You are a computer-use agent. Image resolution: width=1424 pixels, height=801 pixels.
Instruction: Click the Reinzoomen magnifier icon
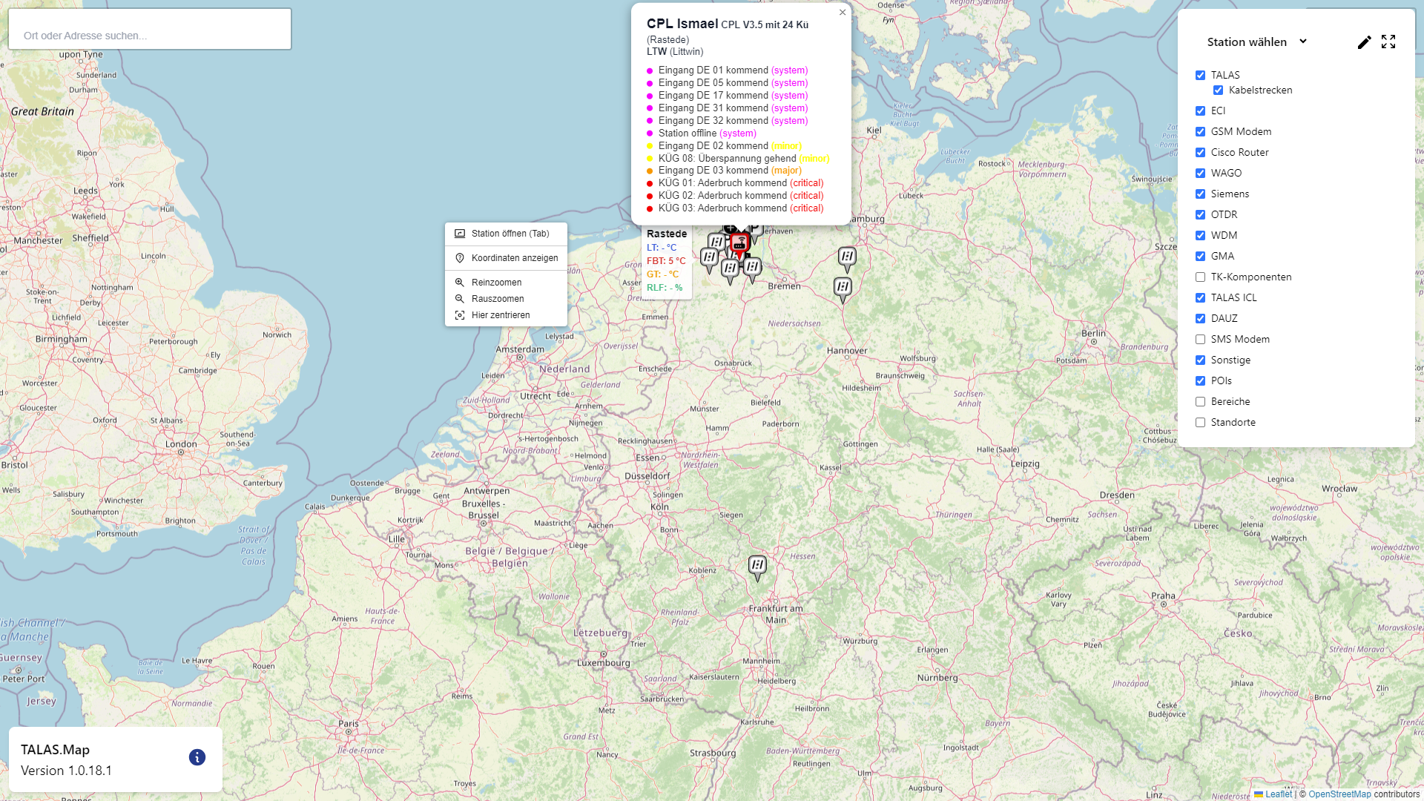point(460,283)
